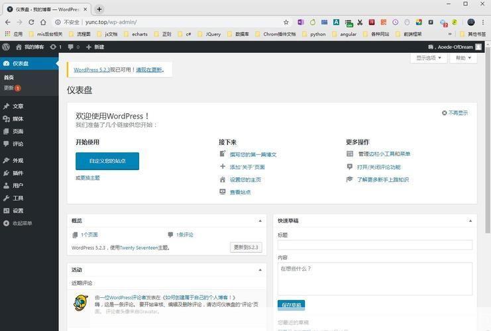Open Aoede-OfDream user account menu
This screenshot has height=331, width=491.
coord(455,47)
